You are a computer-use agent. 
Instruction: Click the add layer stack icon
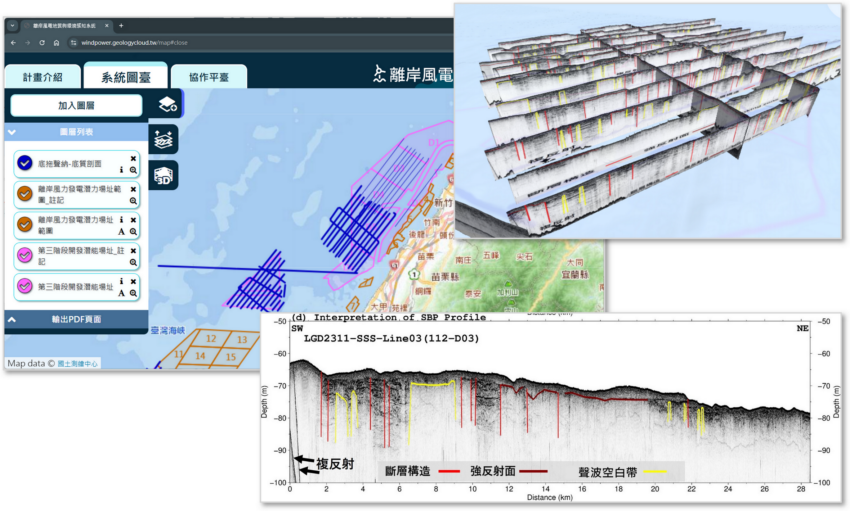(167, 104)
